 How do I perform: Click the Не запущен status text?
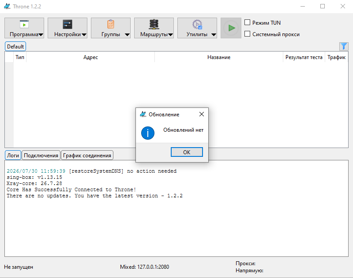click(19, 267)
